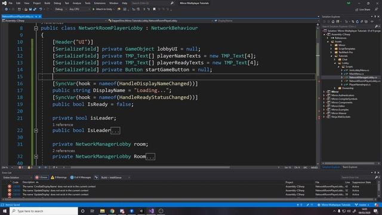This screenshot has height=215, width=382.
Task: Click the Open folder icon in toolbar
Action: (26, 10)
